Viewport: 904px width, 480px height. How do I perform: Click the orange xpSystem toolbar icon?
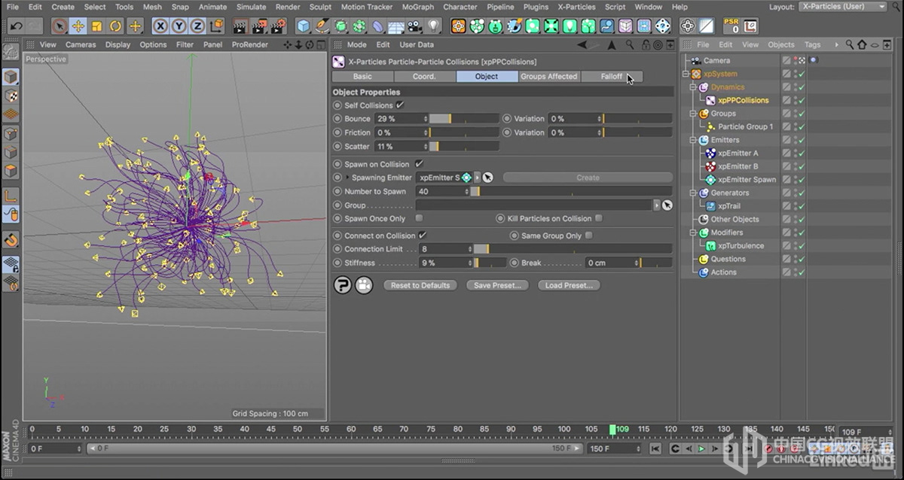coord(458,26)
